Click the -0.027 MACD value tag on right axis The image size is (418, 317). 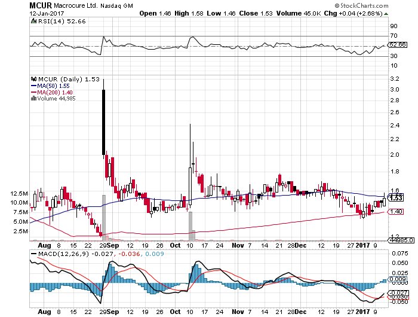(398, 292)
